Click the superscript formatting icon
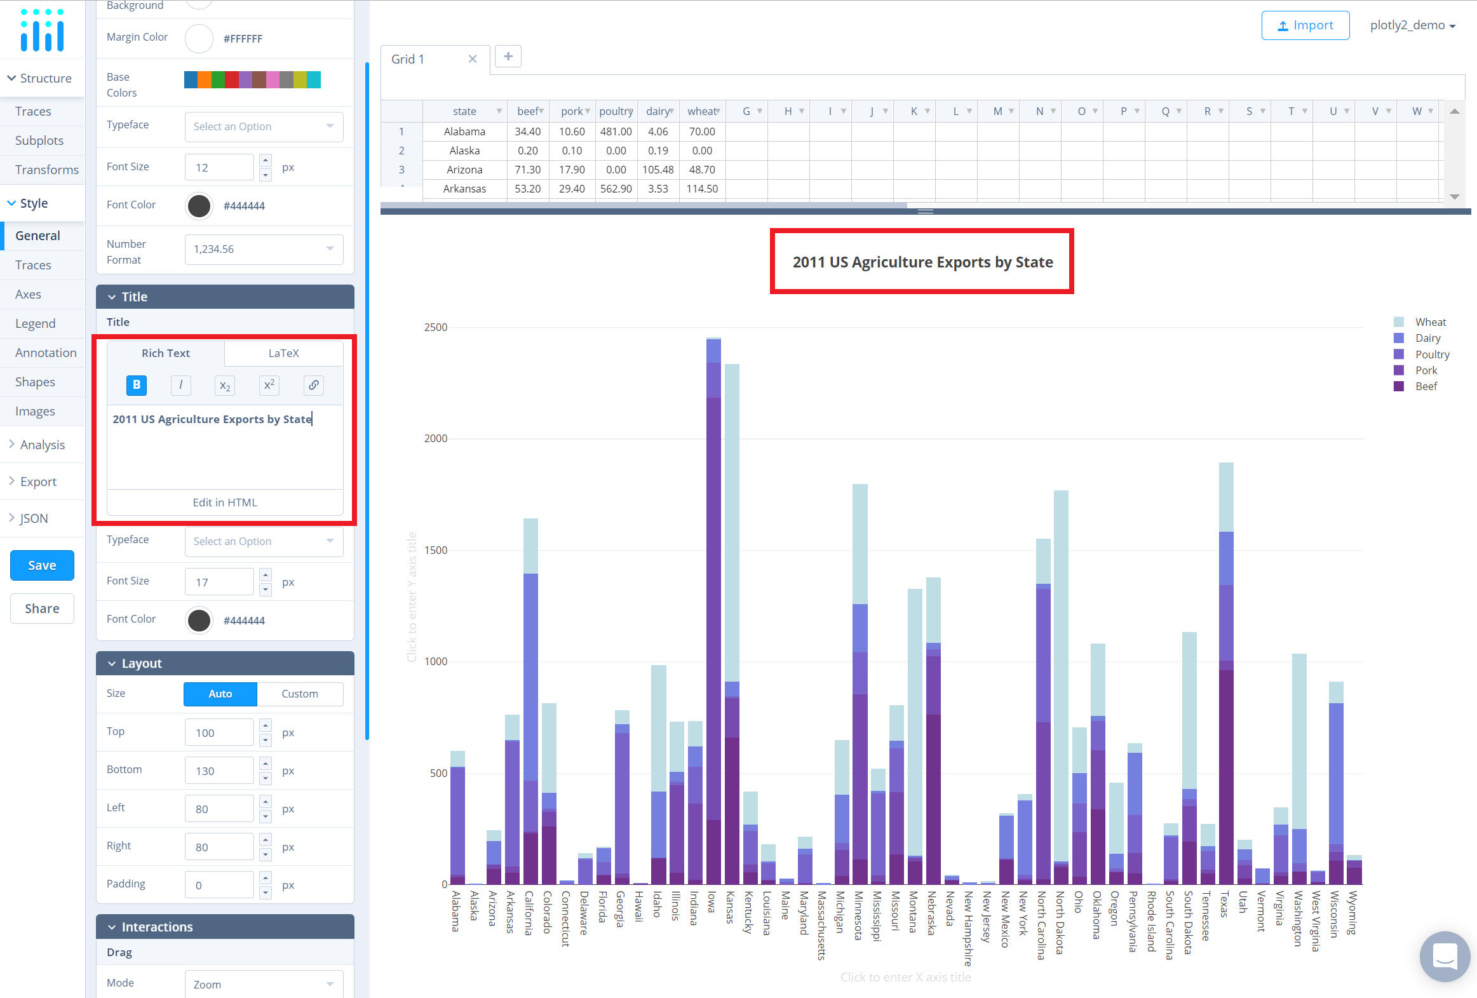Image resolution: width=1477 pixels, height=998 pixels. (269, 385)
